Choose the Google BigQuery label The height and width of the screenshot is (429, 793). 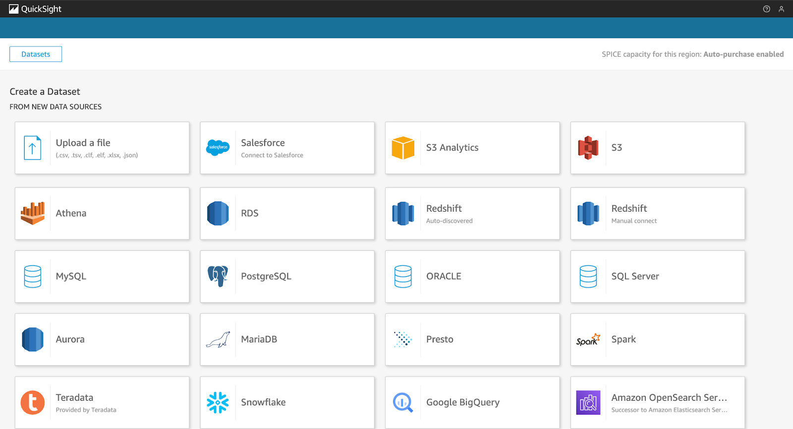tap(462, 402)
